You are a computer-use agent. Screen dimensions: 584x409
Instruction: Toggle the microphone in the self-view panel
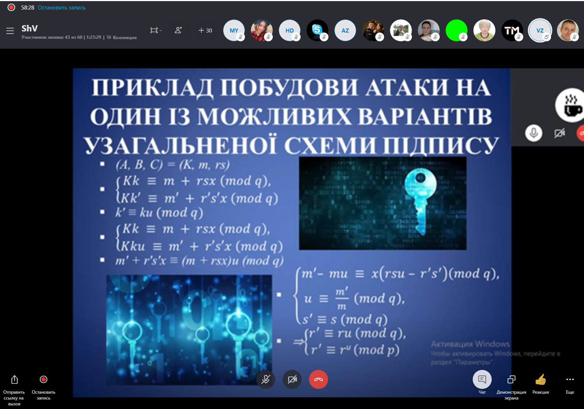[533, 133]
